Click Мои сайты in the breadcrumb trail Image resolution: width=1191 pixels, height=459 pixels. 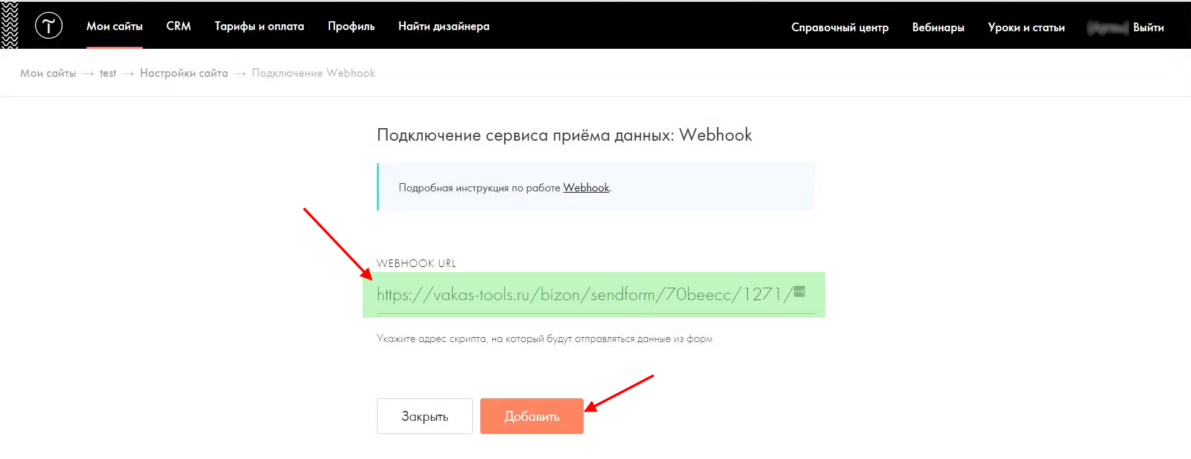(48, 73)
